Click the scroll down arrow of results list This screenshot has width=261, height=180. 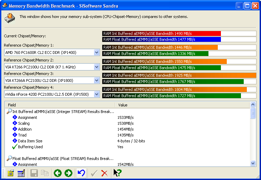click(253, 163)
